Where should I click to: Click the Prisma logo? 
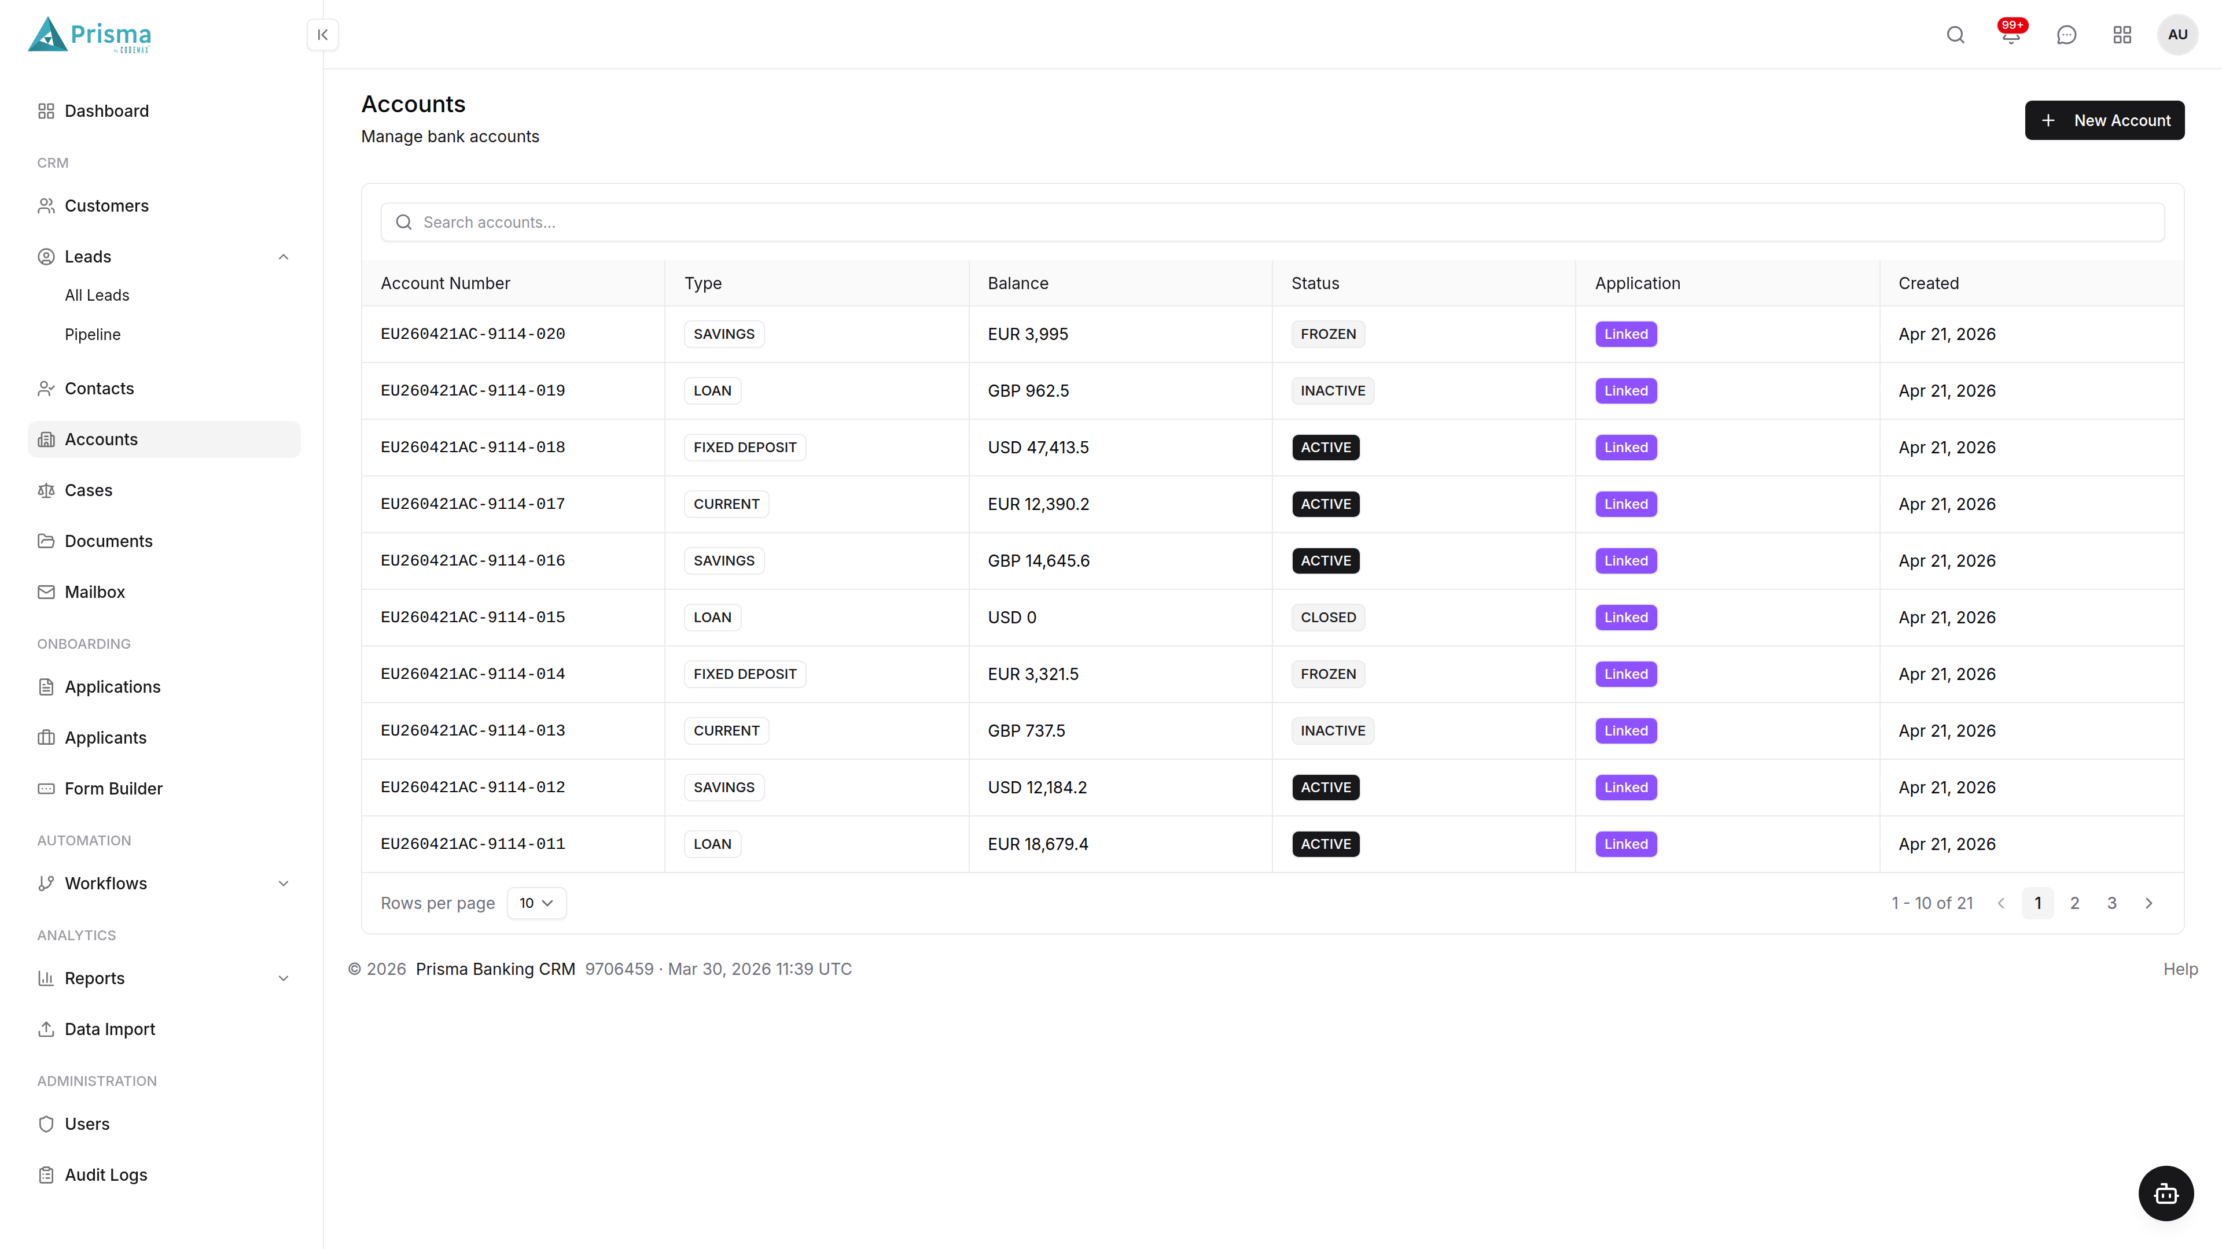tap(90, 35)
